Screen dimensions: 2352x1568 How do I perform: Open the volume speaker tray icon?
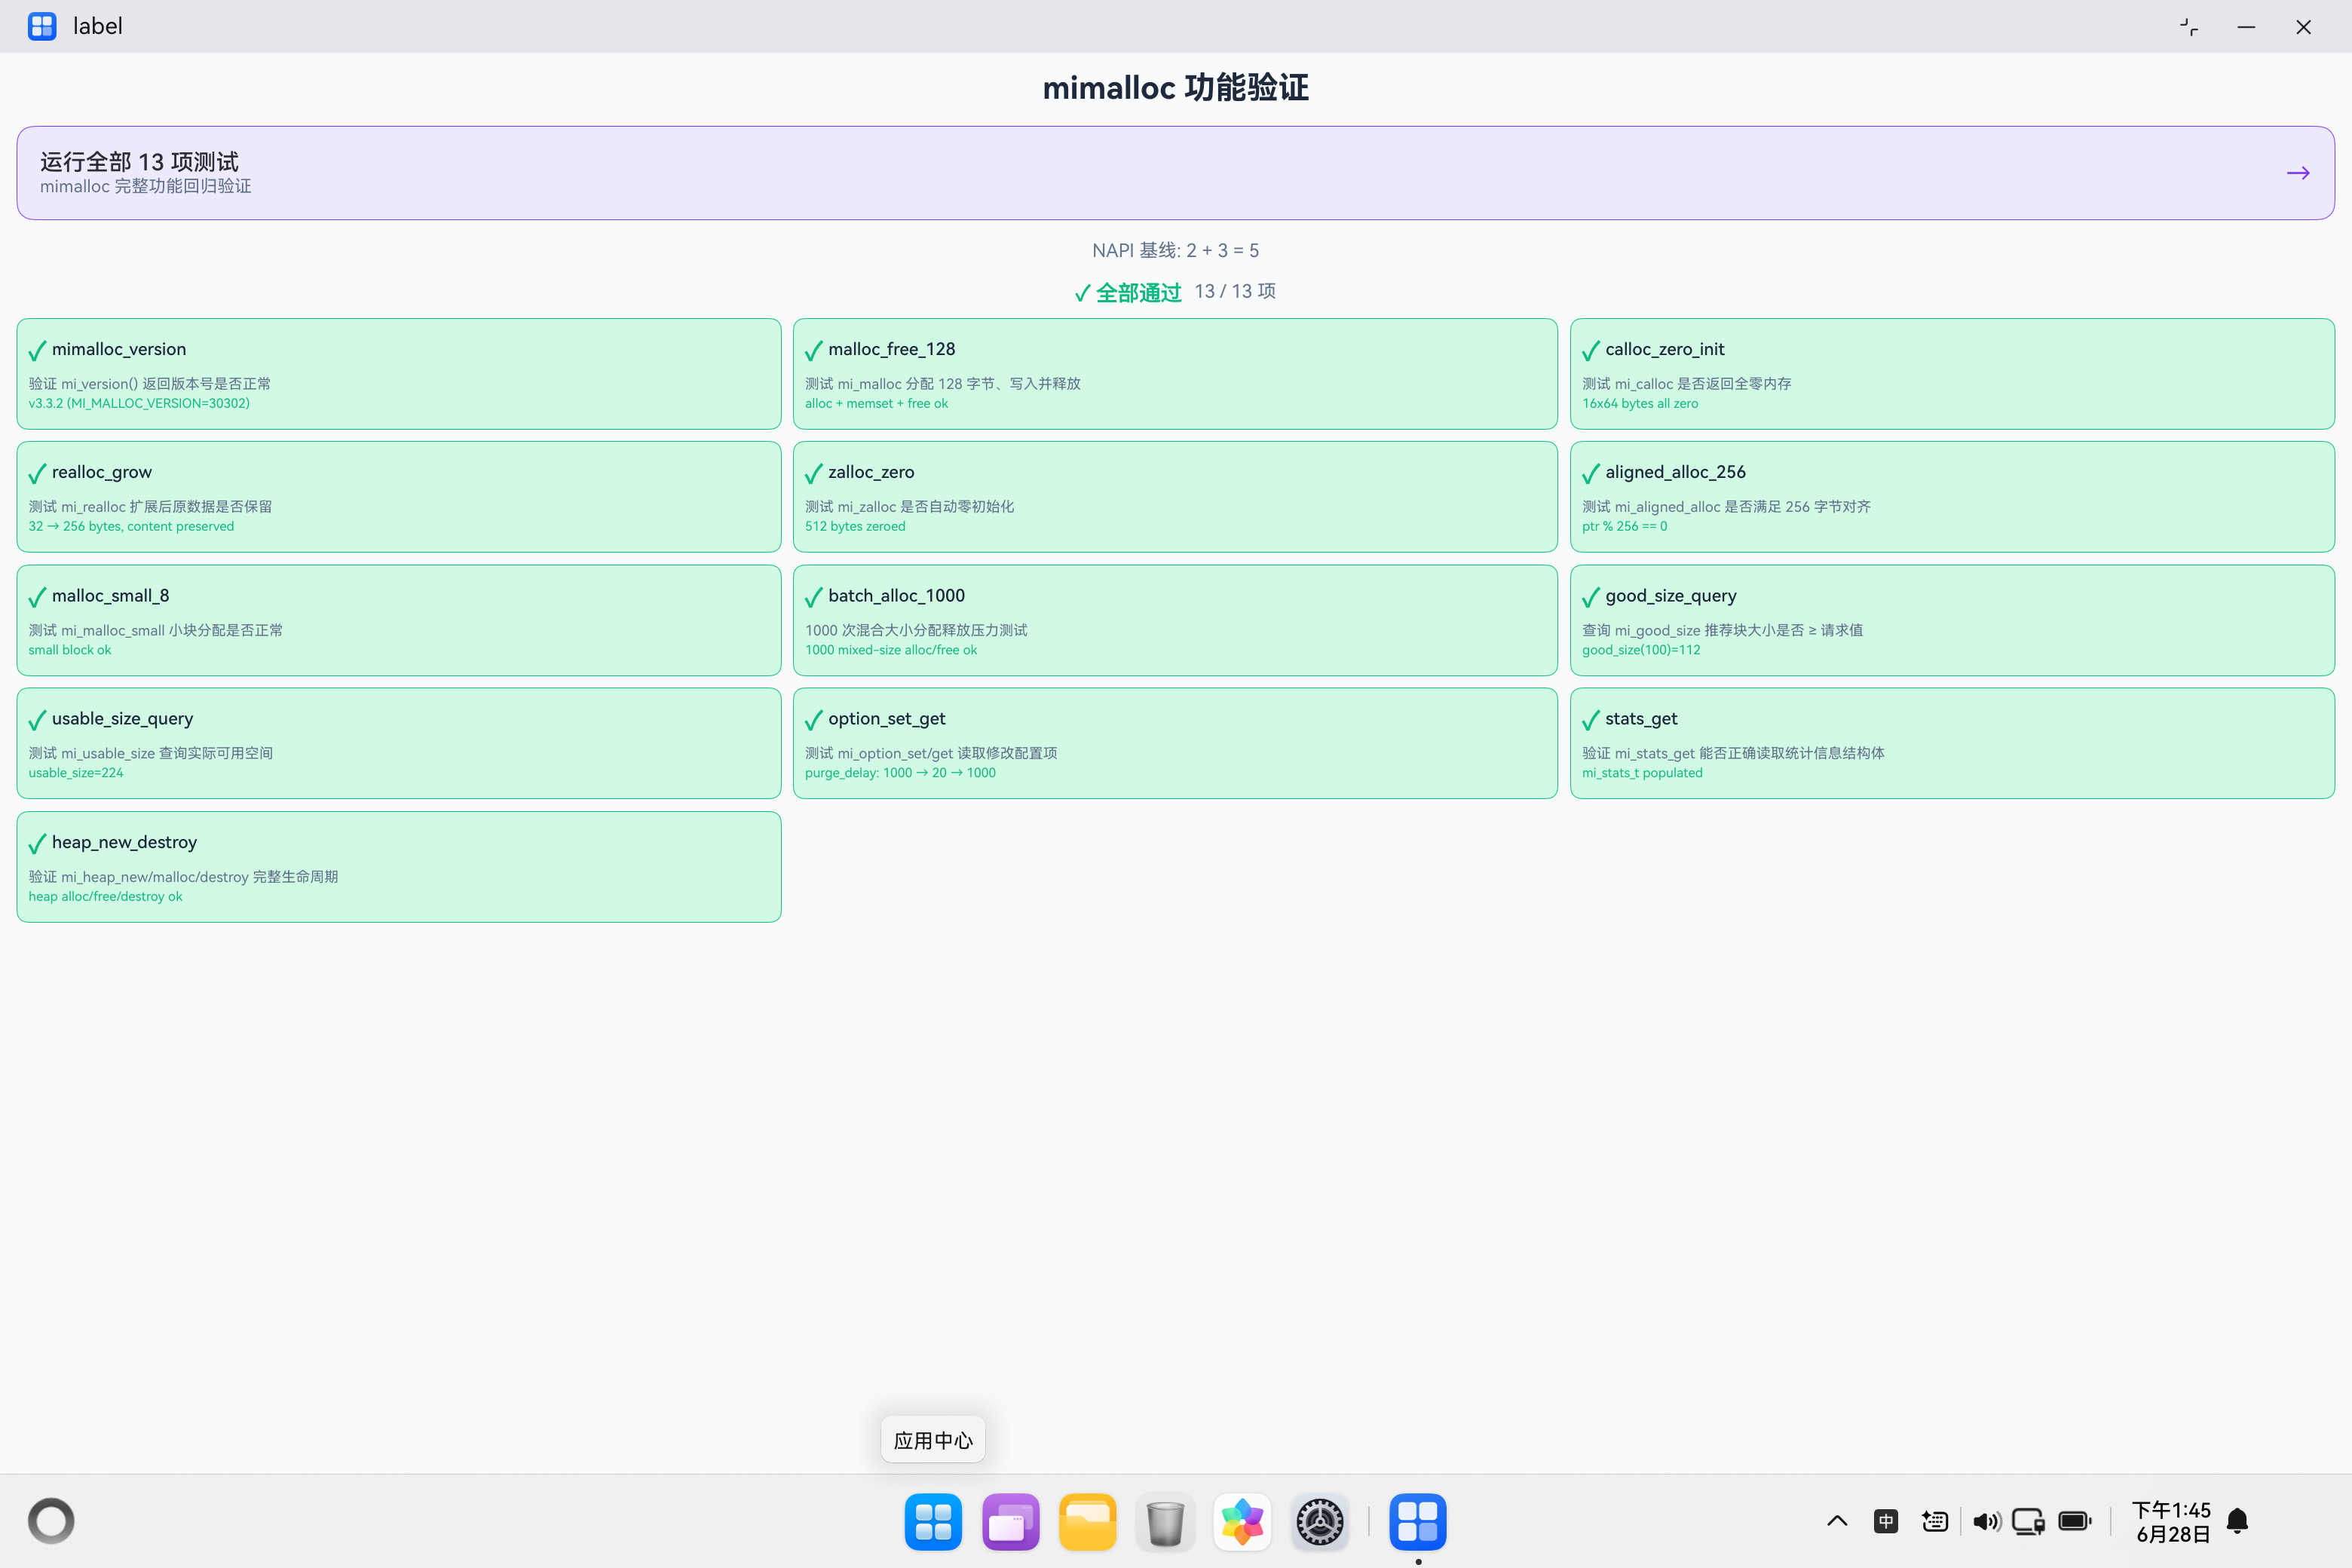[x=1986, y=1521]
